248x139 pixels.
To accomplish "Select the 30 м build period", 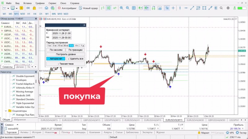I will 66,45.
